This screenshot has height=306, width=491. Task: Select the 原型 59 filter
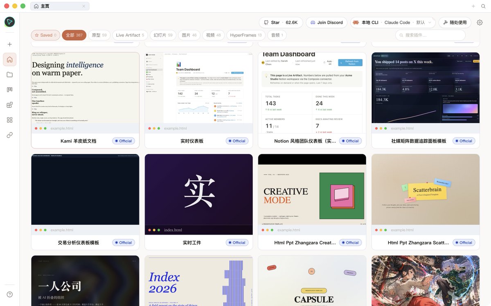(99, 35)
